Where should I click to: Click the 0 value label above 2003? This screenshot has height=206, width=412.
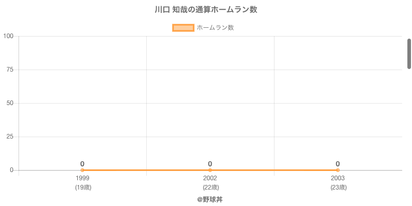click(338, 164)
